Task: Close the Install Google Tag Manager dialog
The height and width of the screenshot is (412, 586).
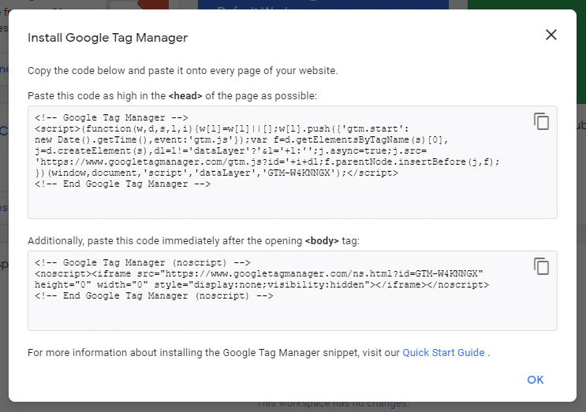Action: tap(551, 35)
